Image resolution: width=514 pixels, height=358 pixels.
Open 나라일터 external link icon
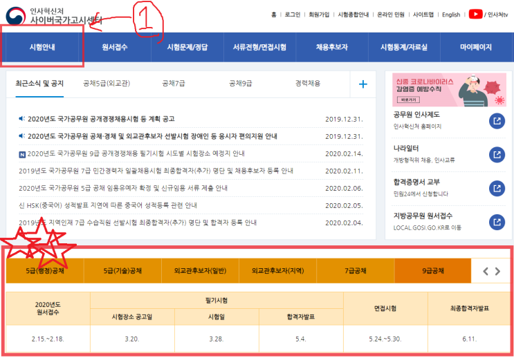point(497,155)
